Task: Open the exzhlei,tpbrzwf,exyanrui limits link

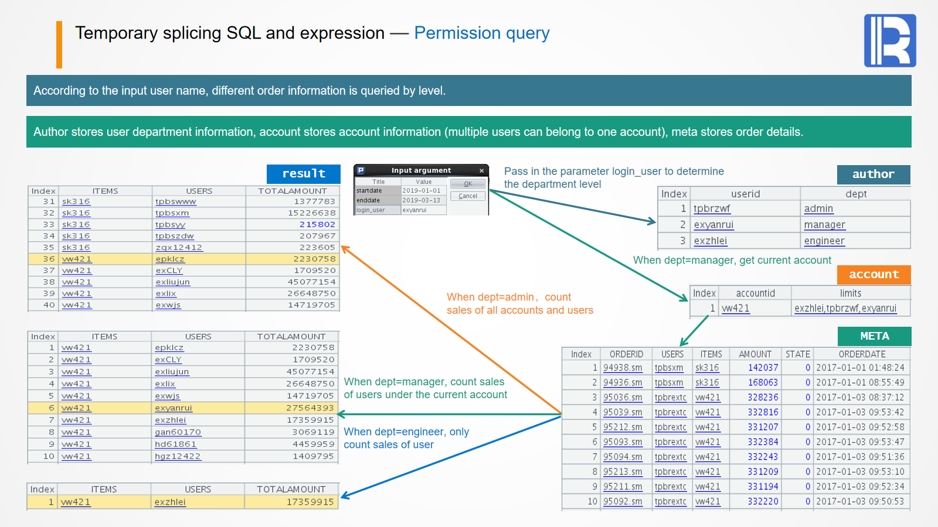Action: pos(845,309)
